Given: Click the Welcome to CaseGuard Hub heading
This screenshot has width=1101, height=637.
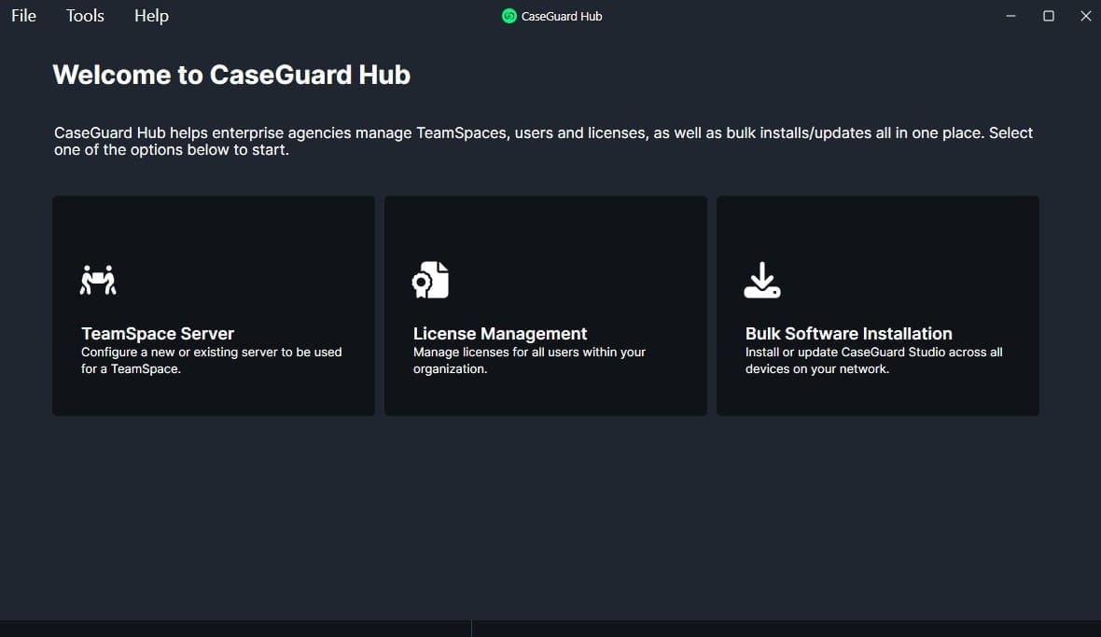Looking at the screenshot, I should pos(231,75).
